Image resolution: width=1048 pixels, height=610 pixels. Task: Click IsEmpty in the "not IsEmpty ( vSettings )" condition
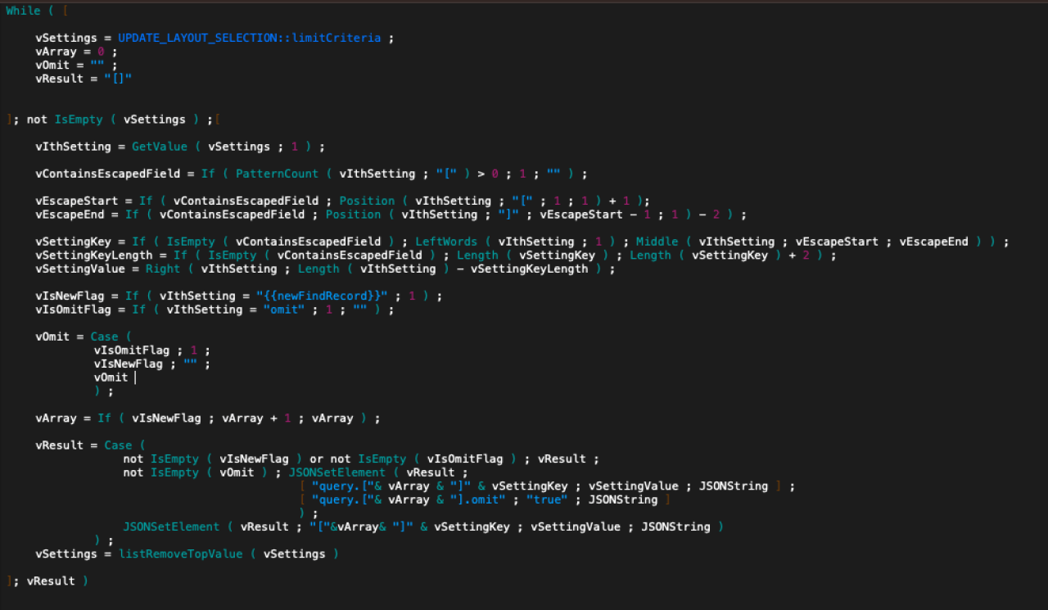(x=79, y=120)
